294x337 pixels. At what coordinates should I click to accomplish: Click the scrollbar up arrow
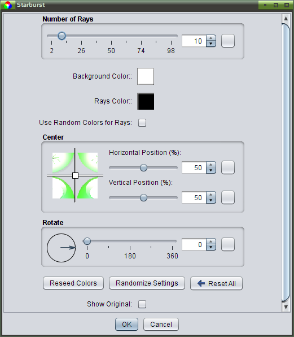(286, 19)
